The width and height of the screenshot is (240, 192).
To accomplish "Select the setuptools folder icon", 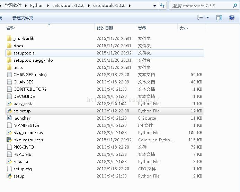I will (9, 53).
